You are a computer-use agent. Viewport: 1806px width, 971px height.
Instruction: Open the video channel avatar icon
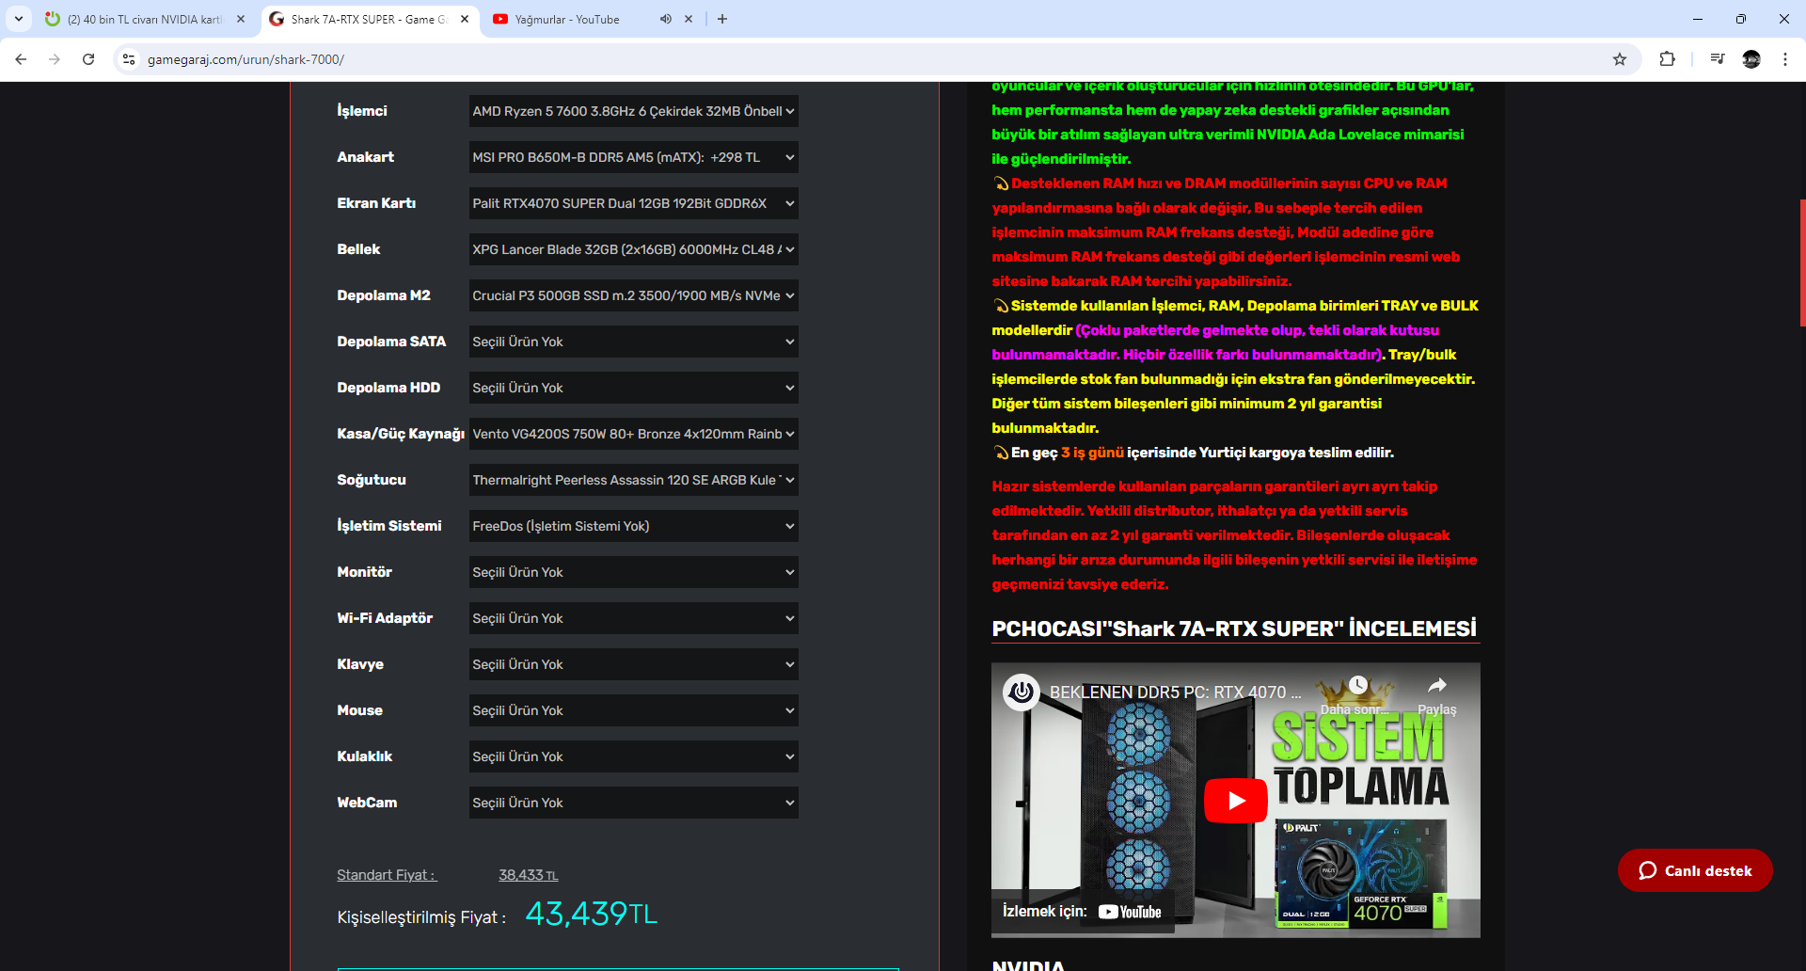click(x=1022, y=692)
